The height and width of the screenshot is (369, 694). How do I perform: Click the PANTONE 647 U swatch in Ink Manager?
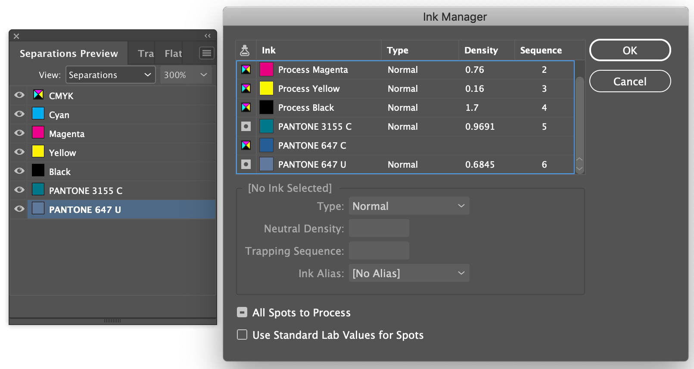click(266, 164)
